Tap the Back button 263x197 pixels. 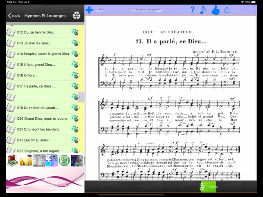(x=14, y=16)
